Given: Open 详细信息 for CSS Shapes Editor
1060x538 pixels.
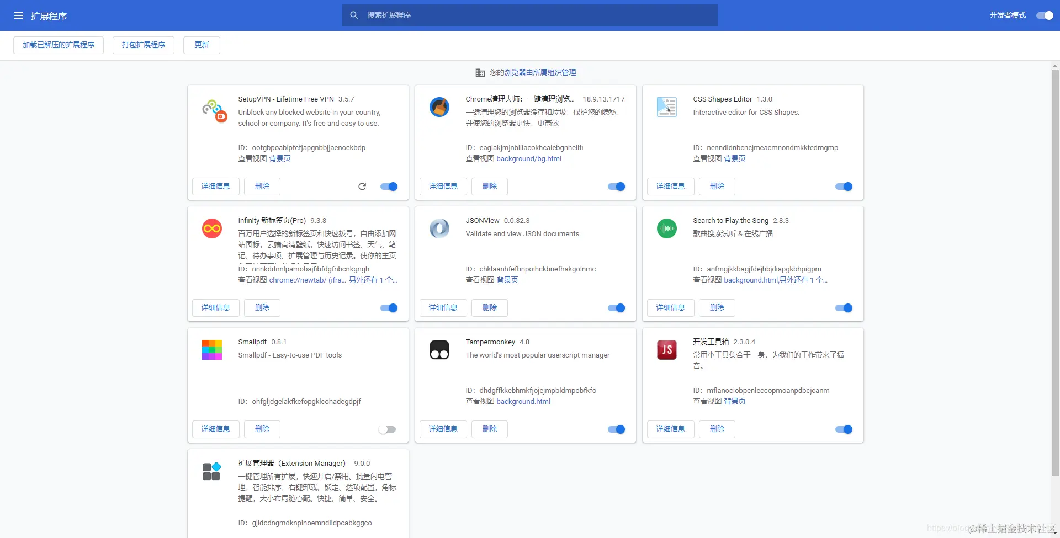Looking at the screenshot, I should 671,187.
